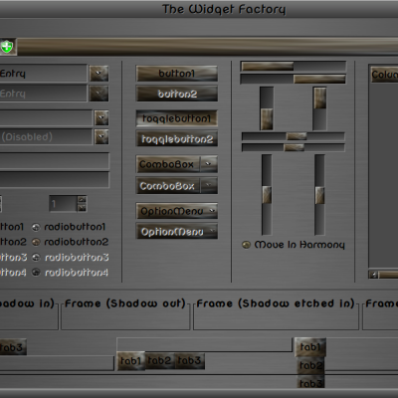This screenshot has height=398, width=398.
Task: Click the top progress bar
Action: point(294,67)
